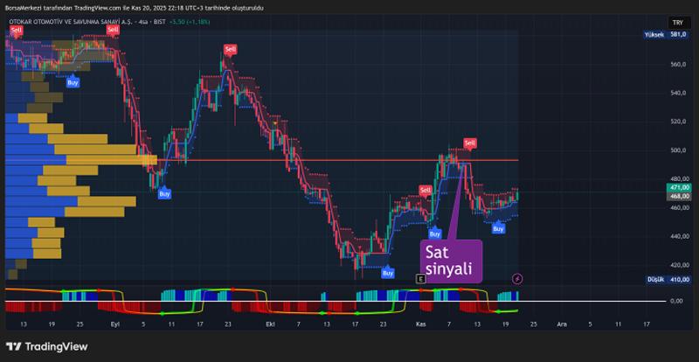Click the green 471,00 current price tag

[x=679, y=187]
